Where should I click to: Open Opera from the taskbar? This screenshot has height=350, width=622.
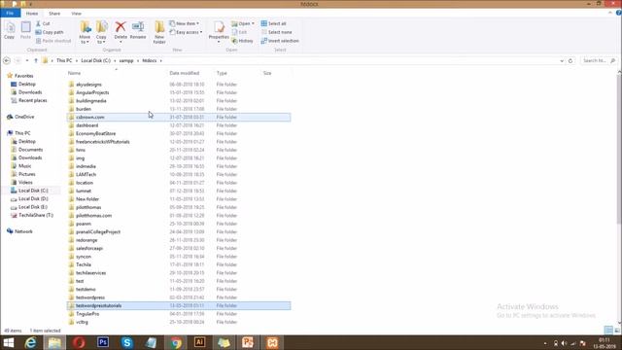tap(79, 342)
